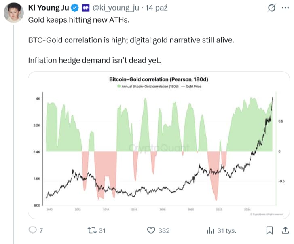Bookmark this post

coord(269,231)
